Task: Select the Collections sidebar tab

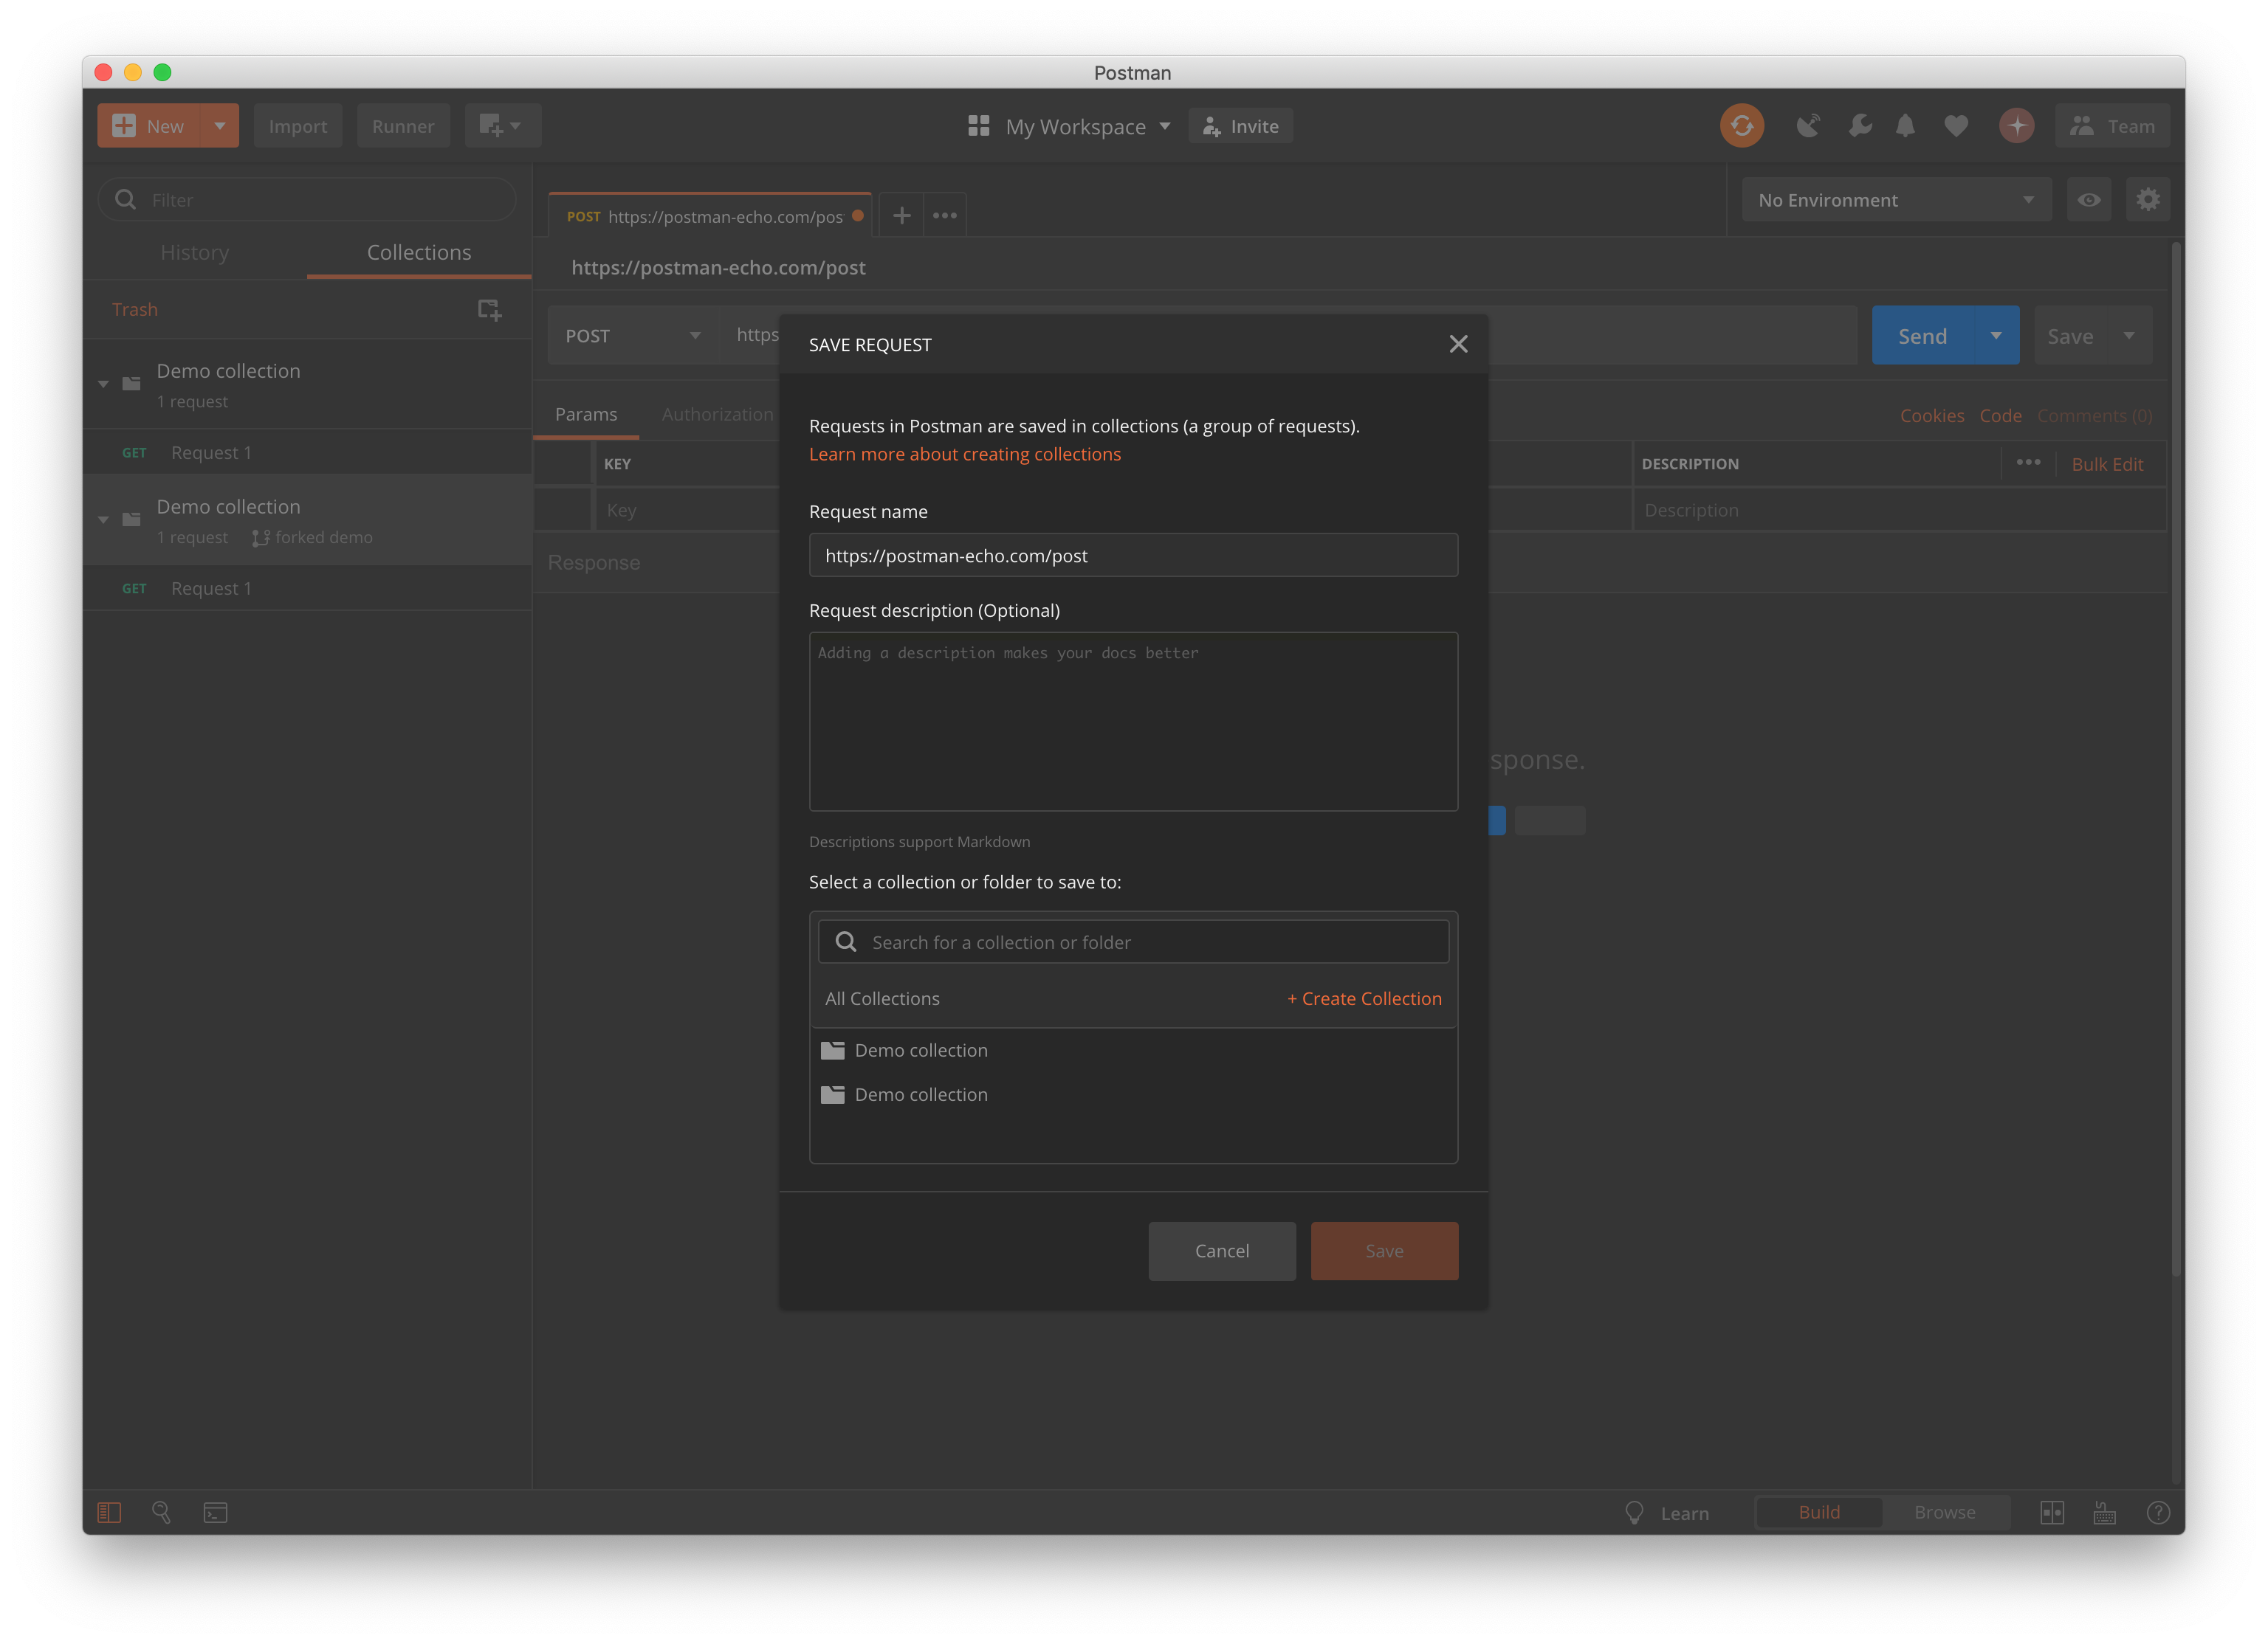Action: coord(419,252)
